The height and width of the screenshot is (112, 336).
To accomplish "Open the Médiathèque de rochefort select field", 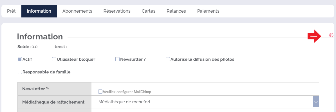I will [x=205, y=102].
